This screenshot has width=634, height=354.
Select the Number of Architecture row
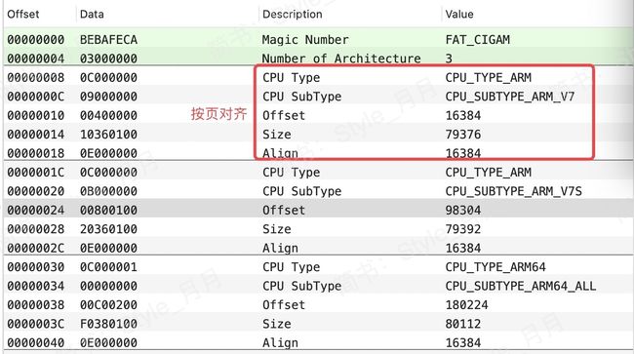[317, 59]
